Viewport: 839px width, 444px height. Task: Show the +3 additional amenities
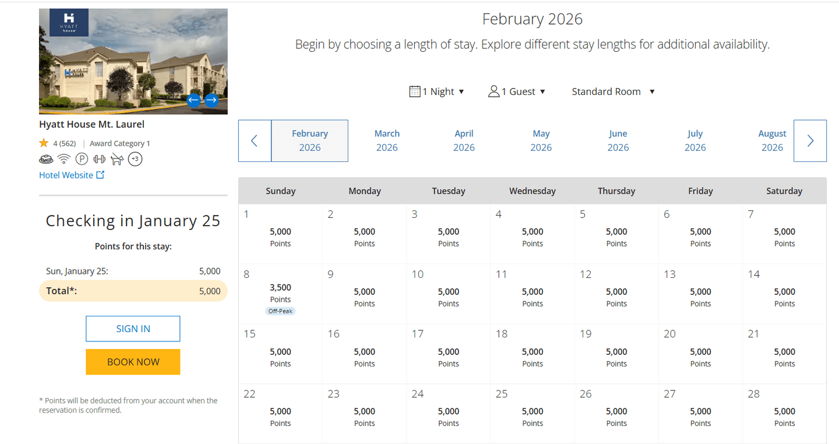[135, 158]
